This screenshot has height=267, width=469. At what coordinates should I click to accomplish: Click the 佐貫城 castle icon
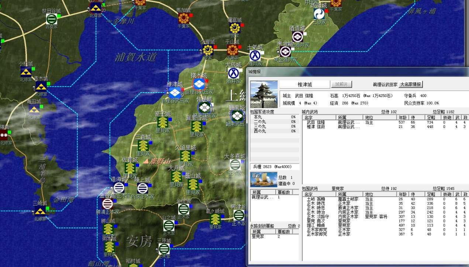point(130,168)
